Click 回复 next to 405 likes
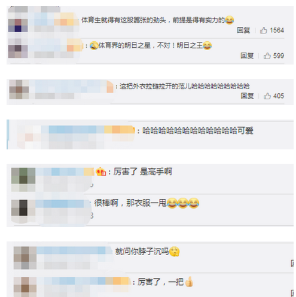Viewport: 296px width, 297px height. point(247,96)
